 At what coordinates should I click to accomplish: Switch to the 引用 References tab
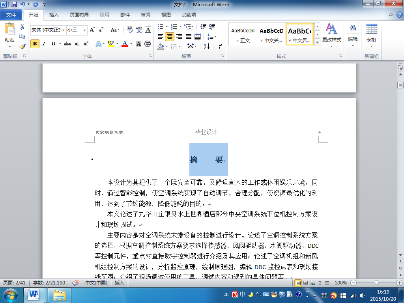[104, 15]
